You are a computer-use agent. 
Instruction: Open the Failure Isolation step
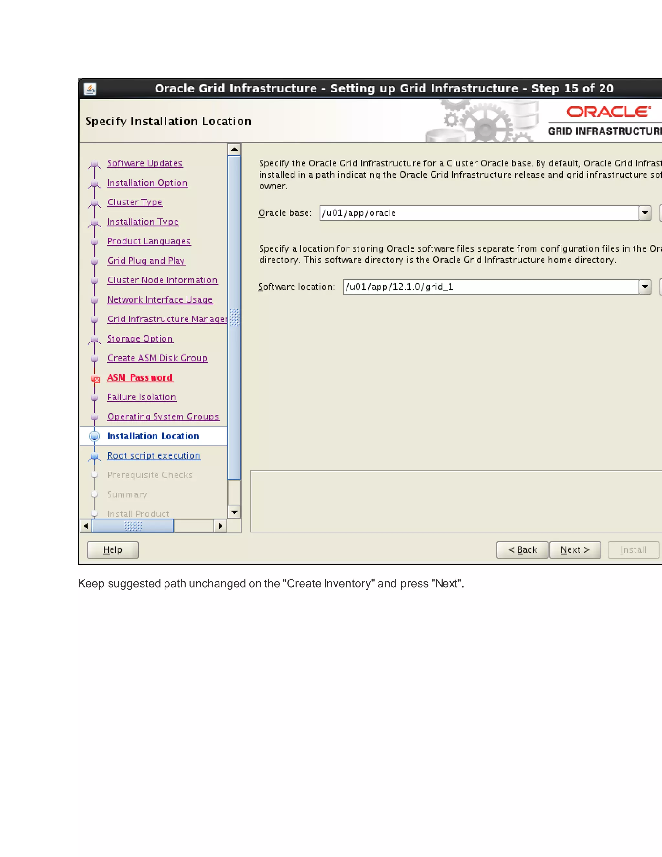[x=142, y=397]
